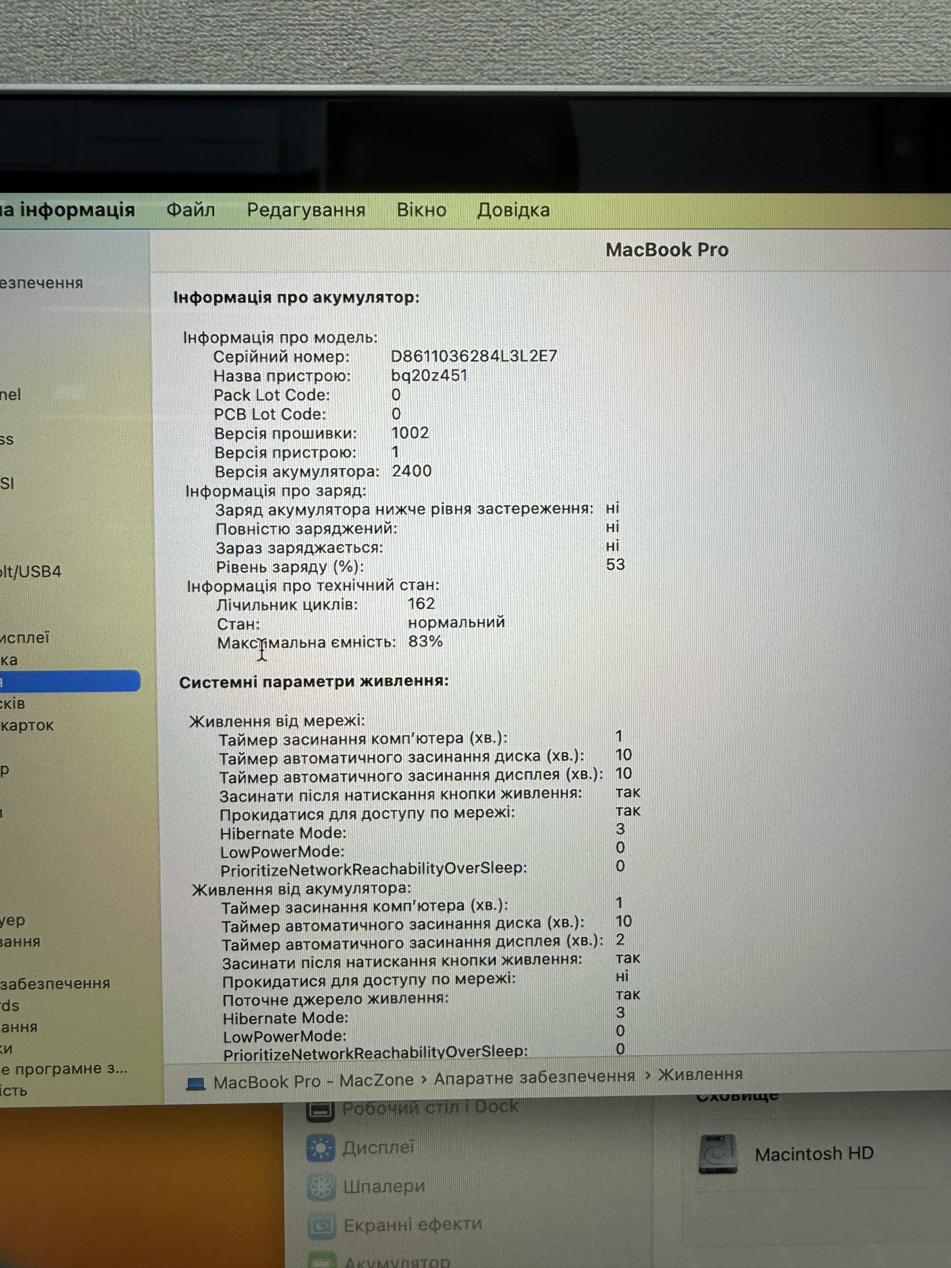The height and width of the screenshot is (1268, 951).
Task: Click the 'Максимальна ємність:' label
Action: tap(307, 642)
